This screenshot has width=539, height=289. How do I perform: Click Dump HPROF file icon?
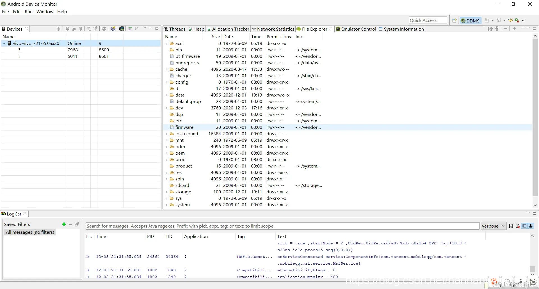tap(74, 29)
